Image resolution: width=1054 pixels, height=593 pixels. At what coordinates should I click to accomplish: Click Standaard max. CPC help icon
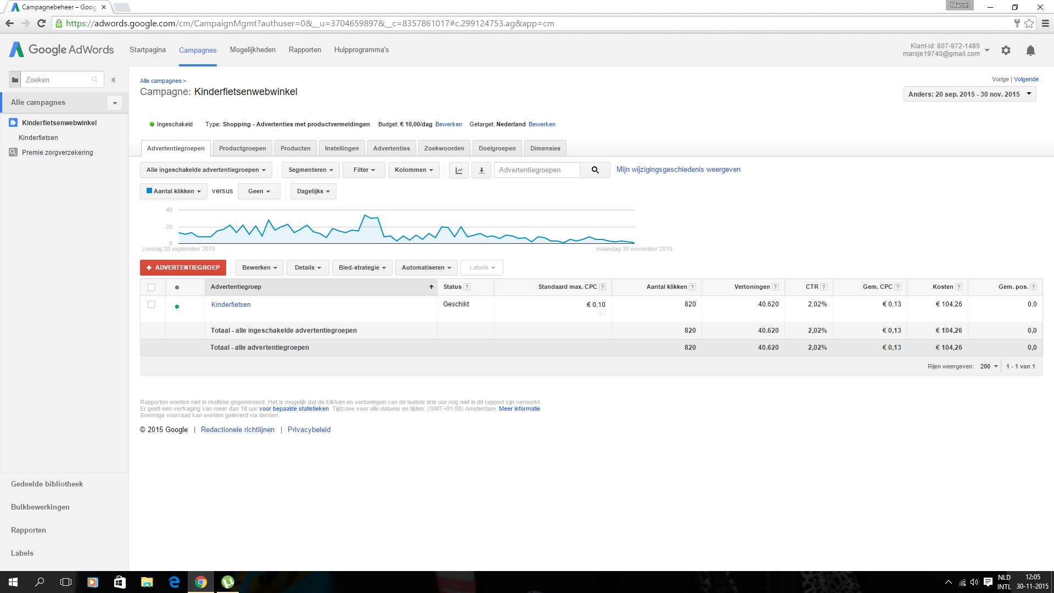coord(602,287)
